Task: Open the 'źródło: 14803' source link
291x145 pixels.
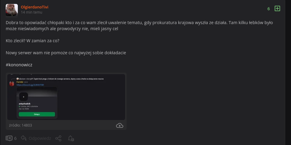Action: [21, 125]
